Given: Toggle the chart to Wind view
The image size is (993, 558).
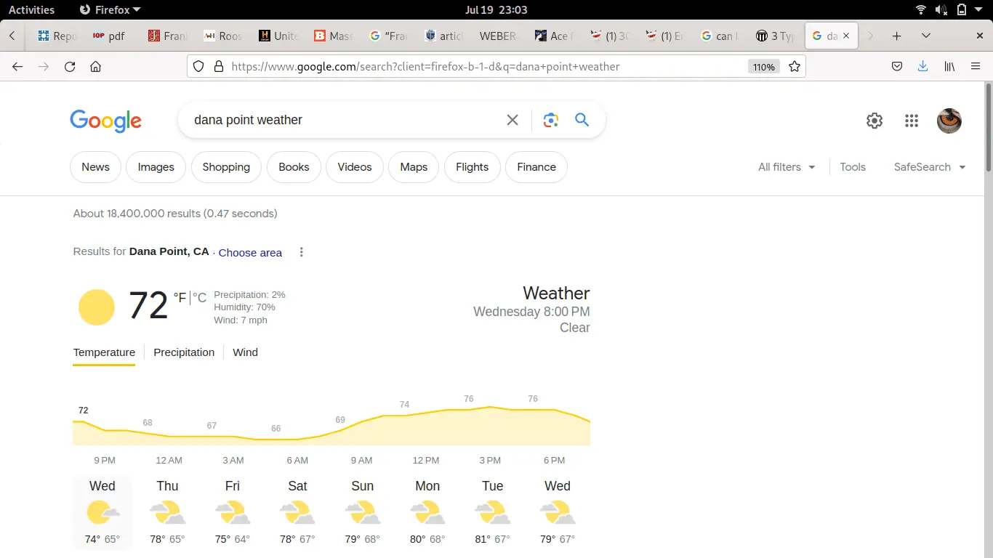Looking at the screenshot, I should coord(245,352).
